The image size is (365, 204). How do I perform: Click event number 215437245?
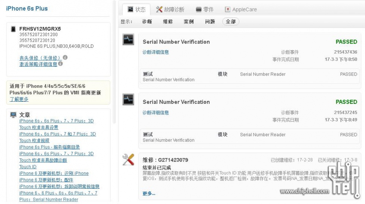[x=346, y=112]
